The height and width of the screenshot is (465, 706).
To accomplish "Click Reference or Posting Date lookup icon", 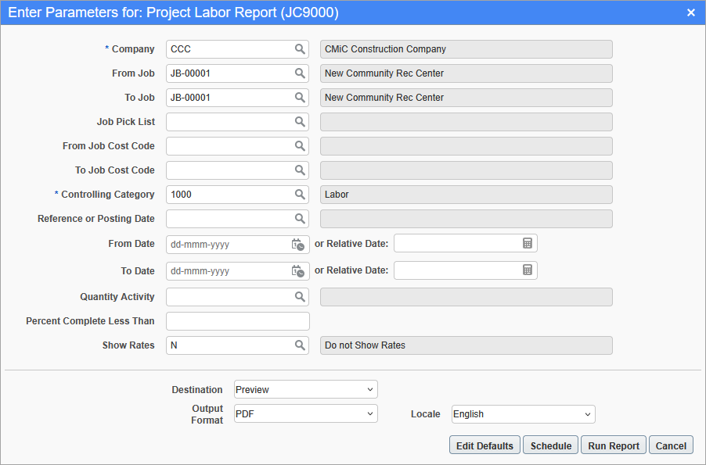I will pyautogui.click(x=300, y=219).
